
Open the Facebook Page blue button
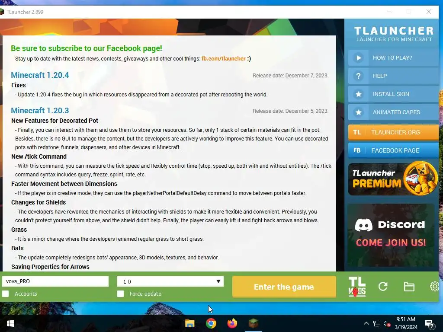point(393,150)
